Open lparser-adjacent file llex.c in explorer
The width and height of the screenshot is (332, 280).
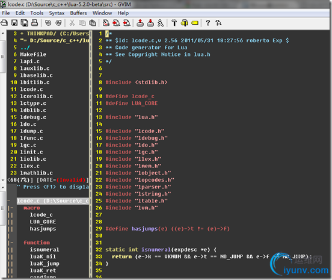tap(29, 166)
